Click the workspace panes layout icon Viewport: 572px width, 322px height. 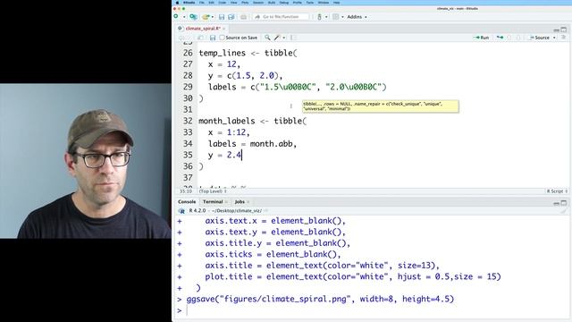(336, 17)
